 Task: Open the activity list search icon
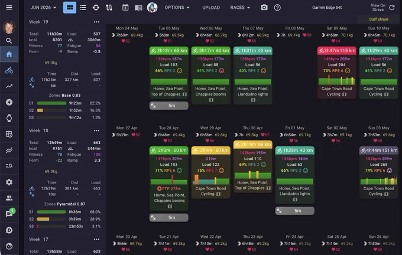pos(9,166)
